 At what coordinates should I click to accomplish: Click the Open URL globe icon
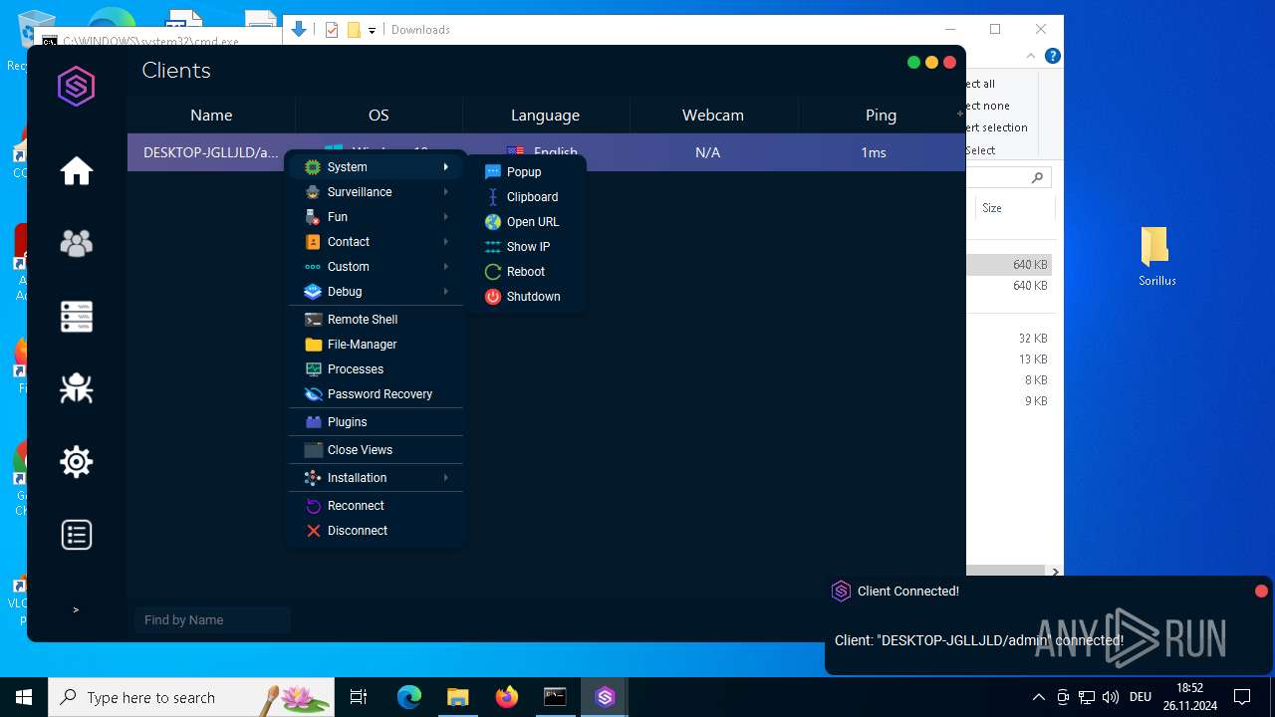(x=492, y=222)
